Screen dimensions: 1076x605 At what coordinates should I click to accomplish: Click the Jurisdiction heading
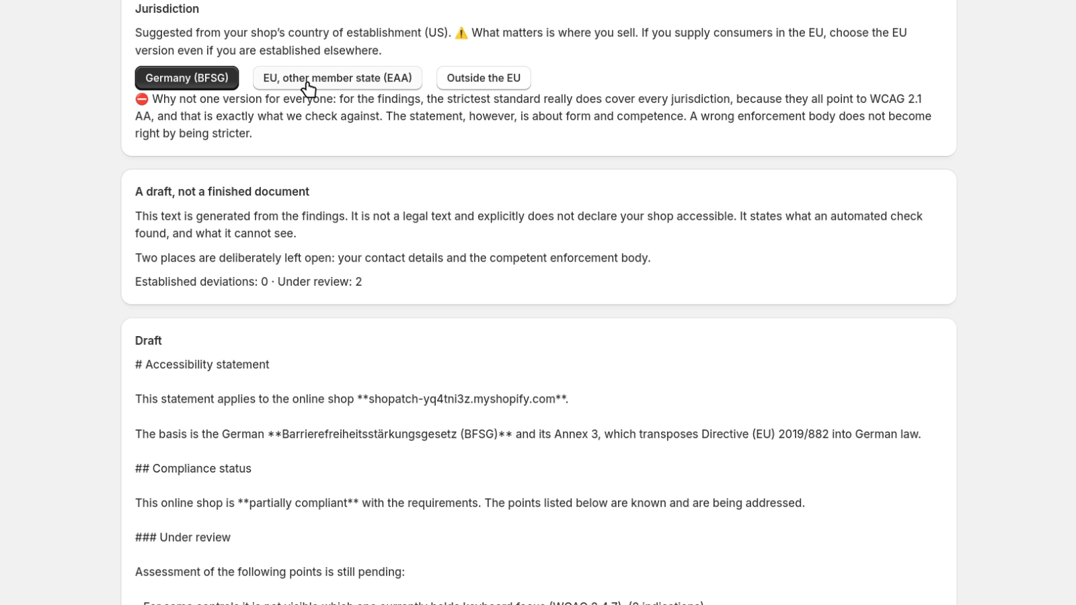click(x=167, y=9)
